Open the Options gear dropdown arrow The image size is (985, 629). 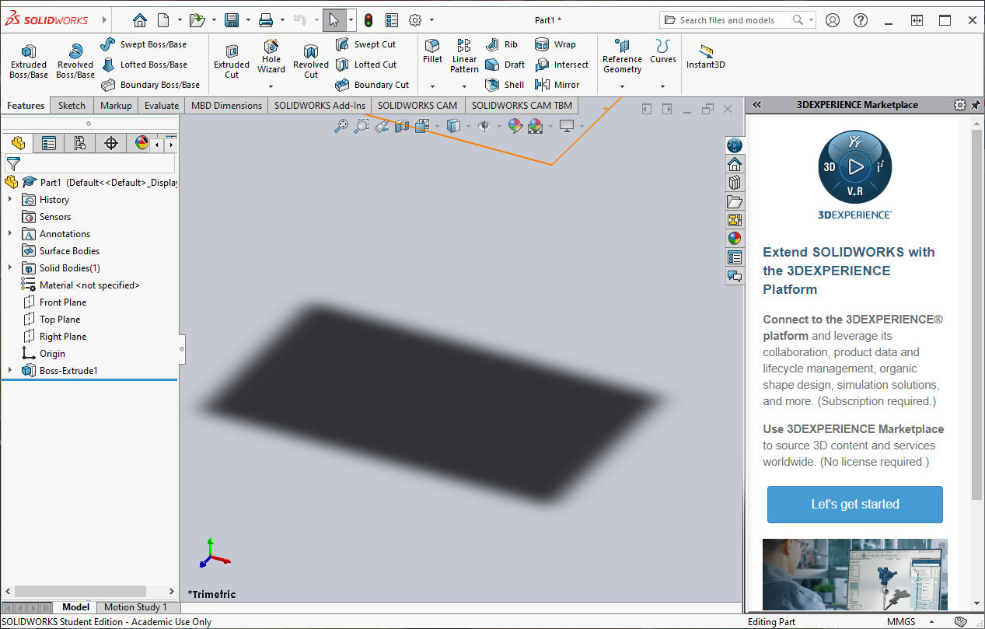pos(431,20)
